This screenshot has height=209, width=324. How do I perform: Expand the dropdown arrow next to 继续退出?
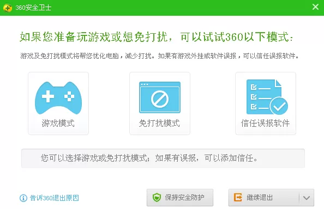tap(307, 198)
